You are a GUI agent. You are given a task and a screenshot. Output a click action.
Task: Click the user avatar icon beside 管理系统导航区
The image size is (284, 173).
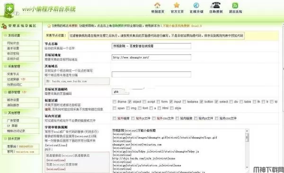(x=4, y=26)
